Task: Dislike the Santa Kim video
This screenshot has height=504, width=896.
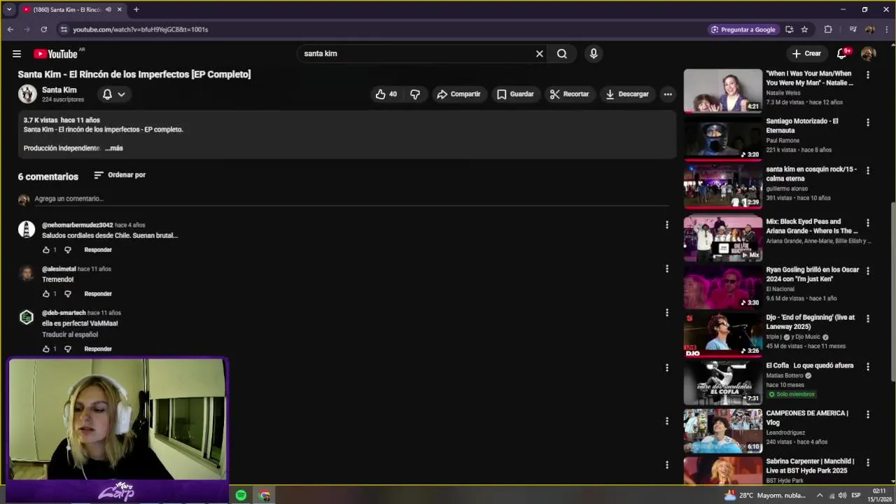Action: tap(415, 94)
